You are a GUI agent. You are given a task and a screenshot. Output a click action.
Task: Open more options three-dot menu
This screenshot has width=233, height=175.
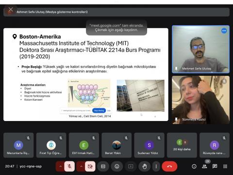pos(156,166)
